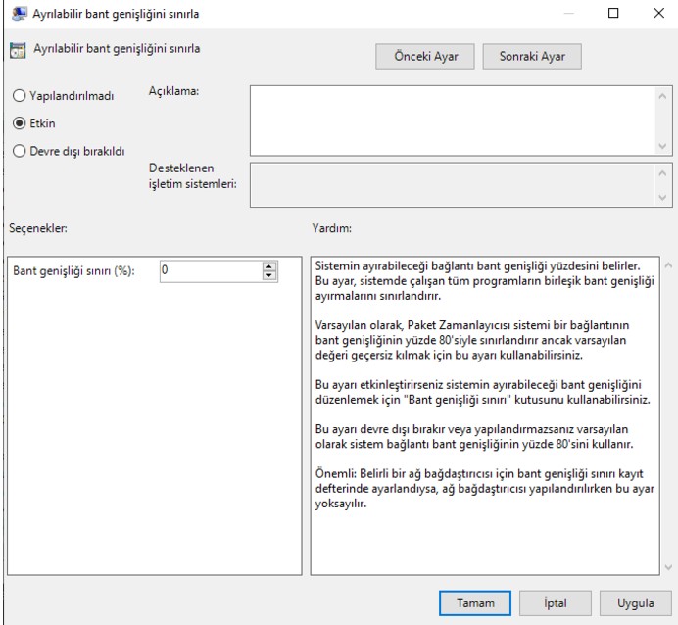678x625 pixels.
Task: Focus the Bant genişliği sınırı value field
Action: tap(211, 271)
